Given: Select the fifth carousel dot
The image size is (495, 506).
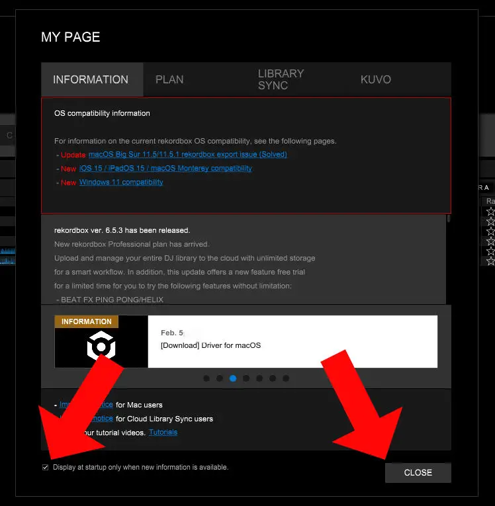Looking at the screenshot, I should 259,378.
